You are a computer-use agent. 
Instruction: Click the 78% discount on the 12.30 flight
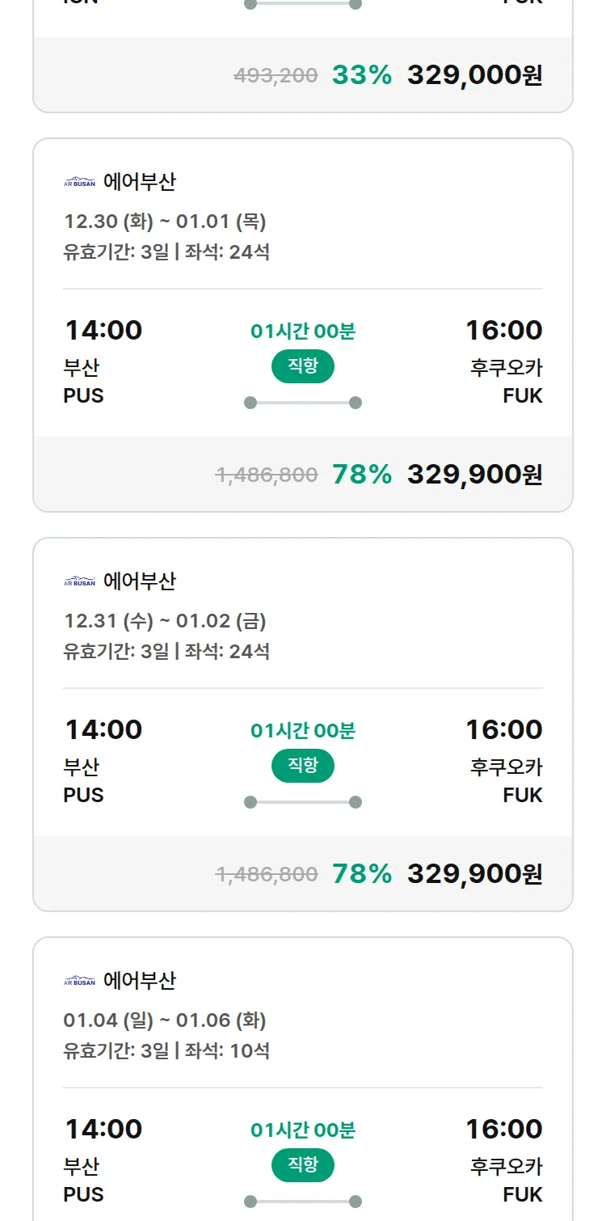(x=362, y=475)
